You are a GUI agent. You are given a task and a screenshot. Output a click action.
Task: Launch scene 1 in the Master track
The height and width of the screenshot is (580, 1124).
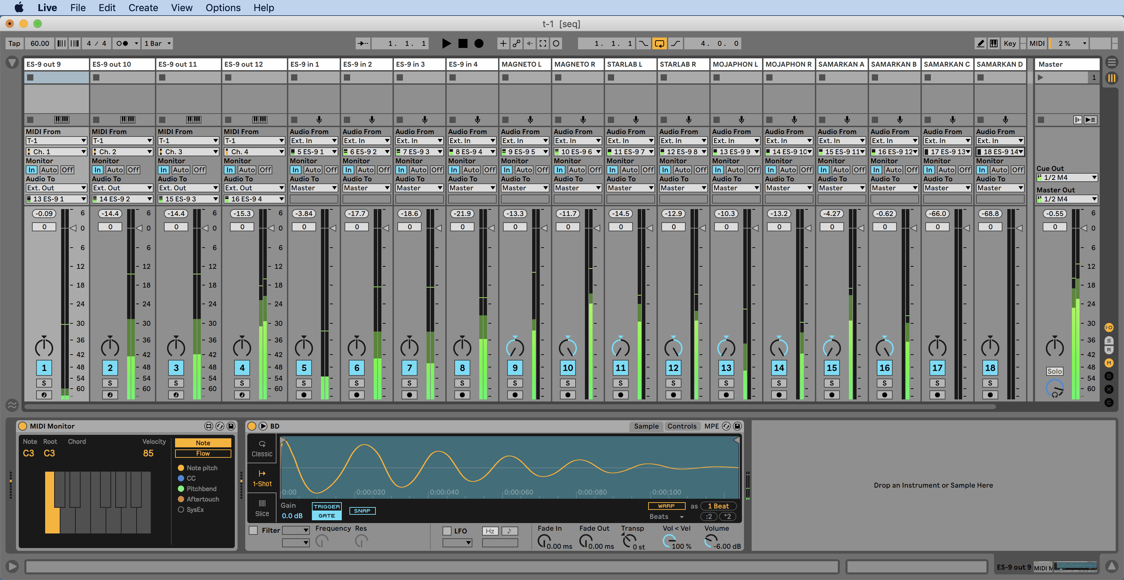pos(1041,77)
